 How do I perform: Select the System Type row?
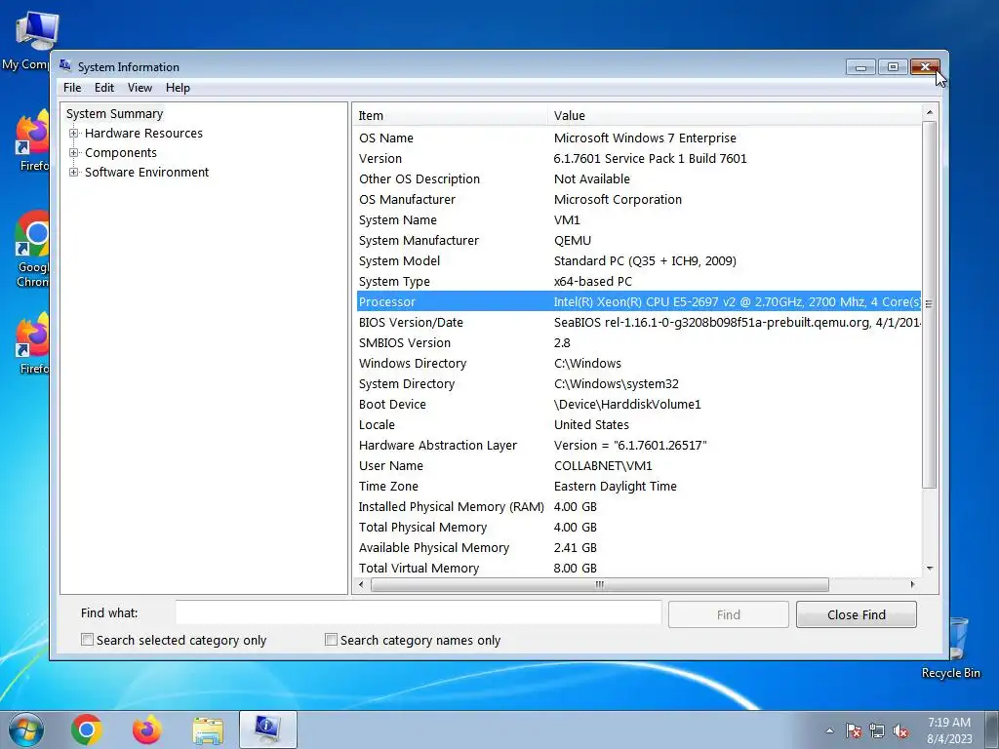pyautogui.click(x=638, y=281)
